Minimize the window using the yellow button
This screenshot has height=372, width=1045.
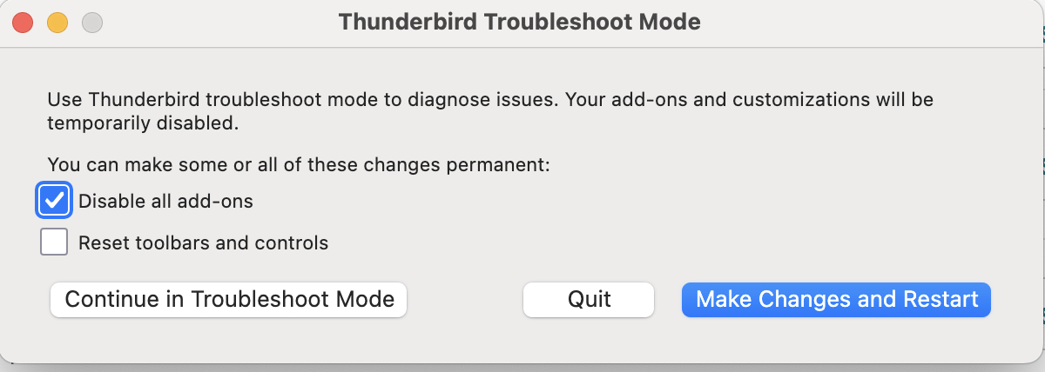point(57,23)
